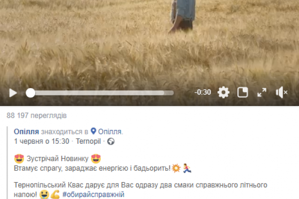
Task: Open the Опілля page name link
Action: click(x=26, y=131)
